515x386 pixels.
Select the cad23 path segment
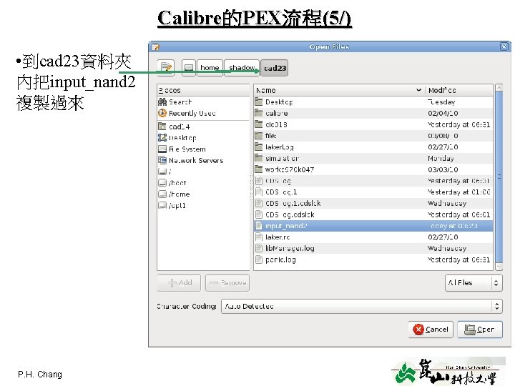click(275, 68)
